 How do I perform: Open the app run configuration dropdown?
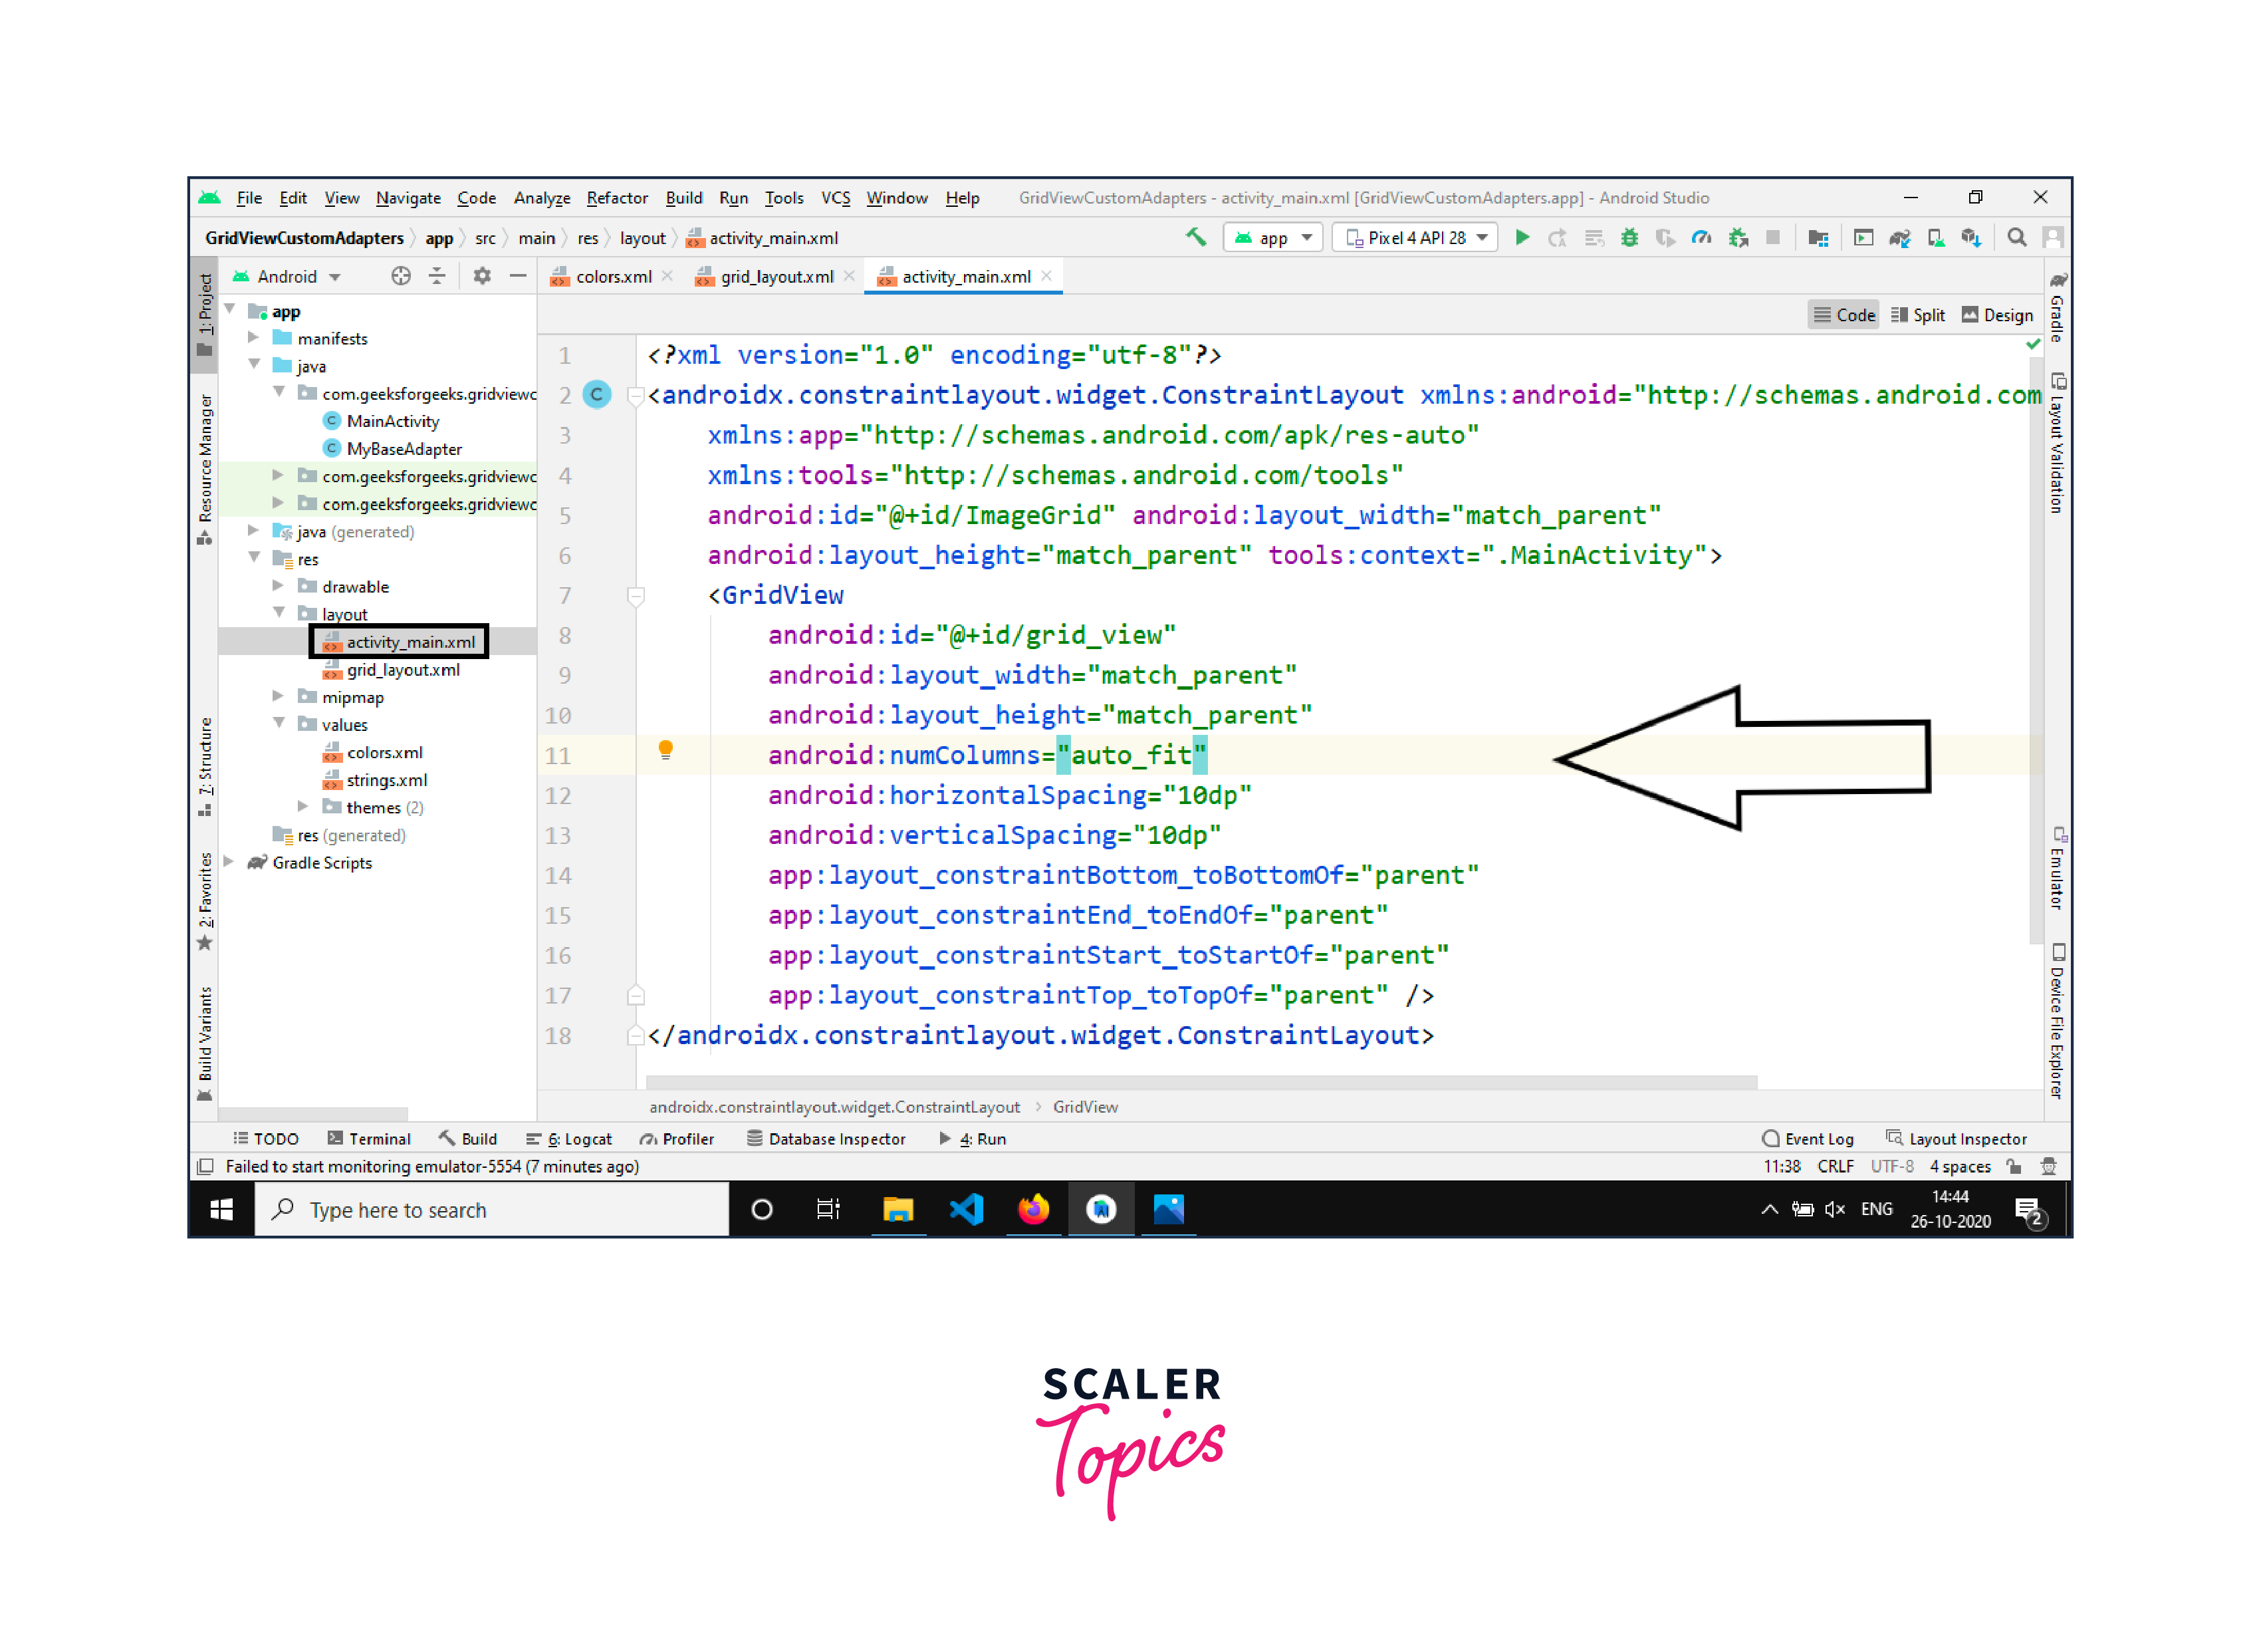click(1274, 237)
